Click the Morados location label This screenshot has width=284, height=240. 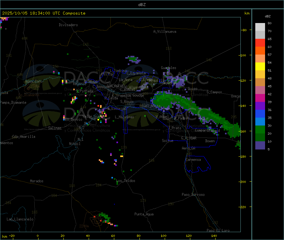(37, 181)
